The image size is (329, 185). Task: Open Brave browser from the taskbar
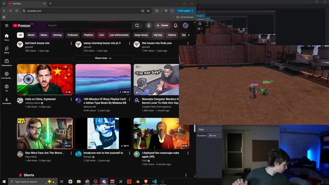[146, 182]
